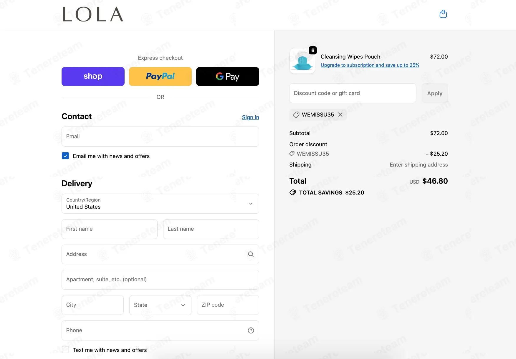Screen dimensions: 516x359
Task: Open the Country/Region dropdown
Action: (160, 204)
